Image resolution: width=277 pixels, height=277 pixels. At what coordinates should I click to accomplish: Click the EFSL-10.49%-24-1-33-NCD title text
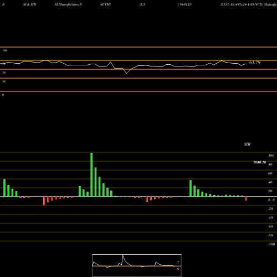pos(242,4)
